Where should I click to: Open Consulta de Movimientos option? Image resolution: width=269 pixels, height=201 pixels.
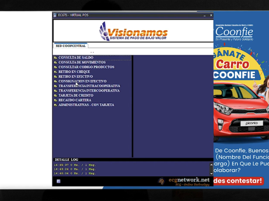pyautogui.click(x=82, y=63)
